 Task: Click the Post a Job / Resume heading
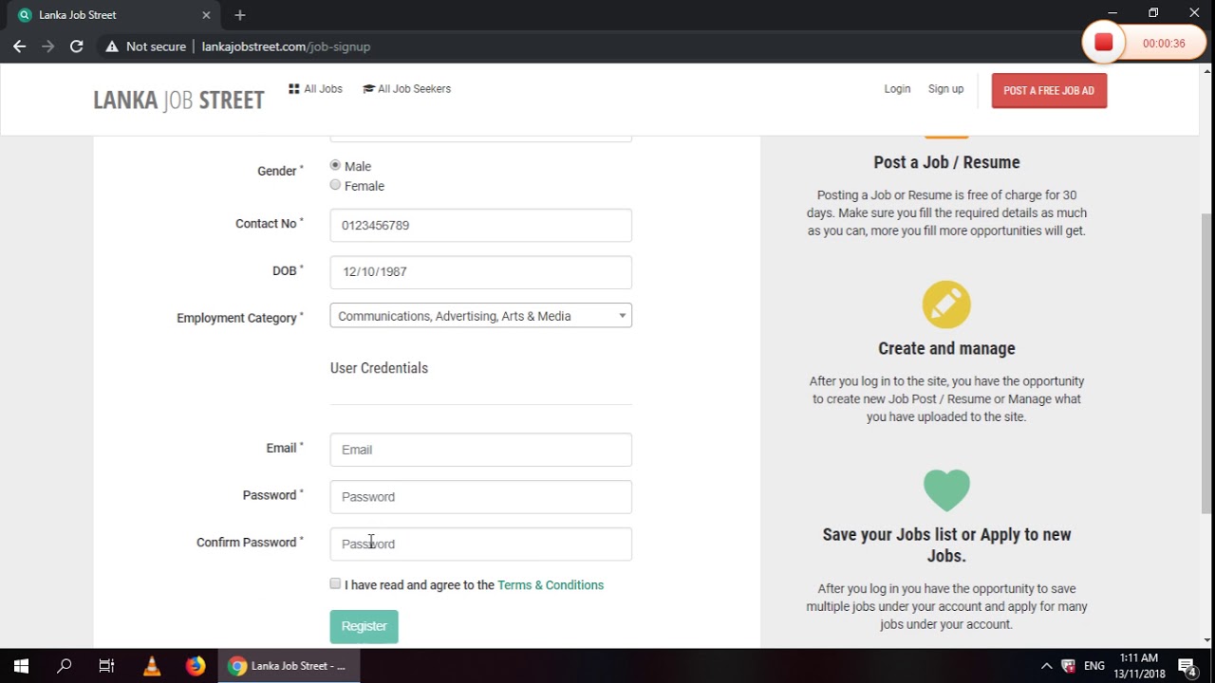946,162
